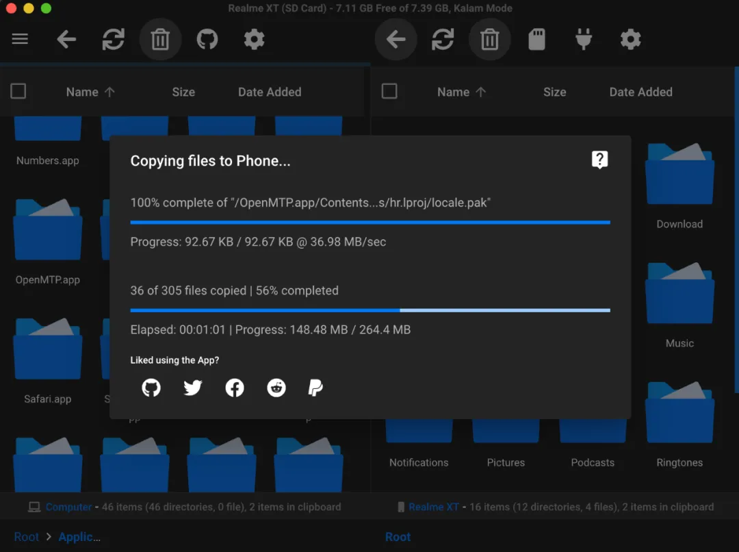Open GitHub icon under Liked using the App
The height and width of the screenshot is (552, 739).
(x=151, y=388)
